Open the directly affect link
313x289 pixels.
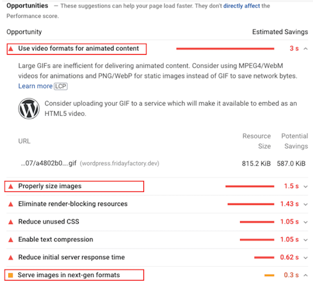tap(241, 6)
